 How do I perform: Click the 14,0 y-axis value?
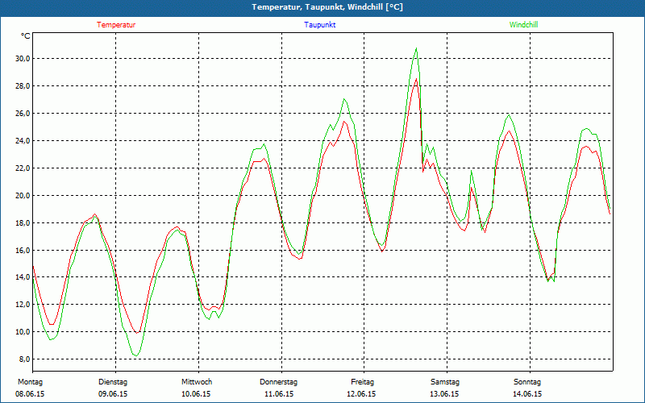point(23,277)
